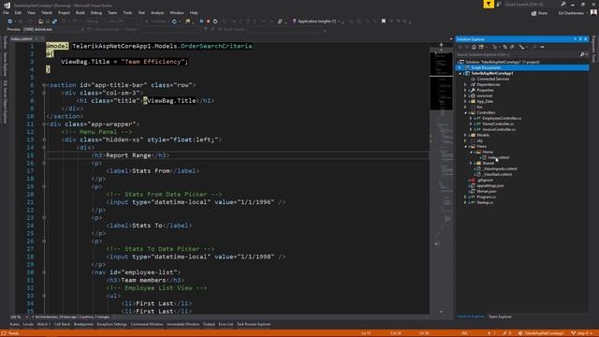Open the Analyze menu

click(157, 12)
